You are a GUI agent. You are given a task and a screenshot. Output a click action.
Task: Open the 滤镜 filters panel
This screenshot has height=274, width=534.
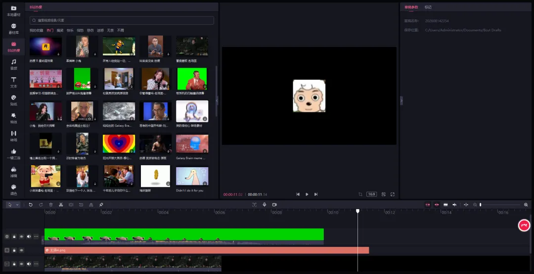point(14,172)
